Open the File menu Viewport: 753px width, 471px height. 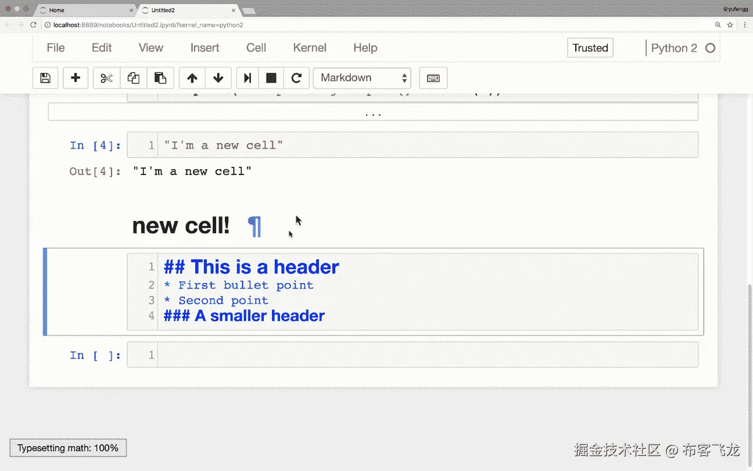56,48
